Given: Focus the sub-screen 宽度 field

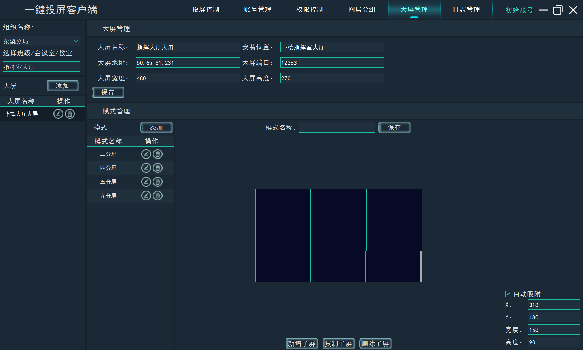Looking at the screenshot, I should [x=554, y=330].
